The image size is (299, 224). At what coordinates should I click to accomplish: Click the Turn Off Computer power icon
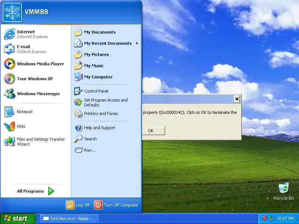98,205
